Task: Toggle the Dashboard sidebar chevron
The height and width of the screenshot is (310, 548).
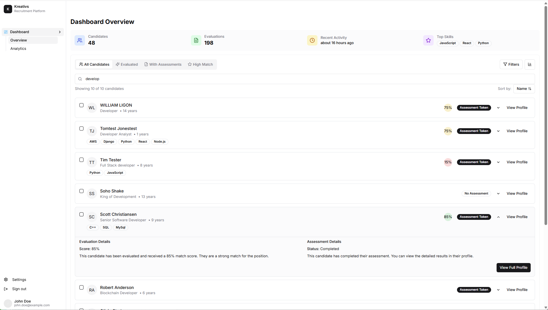Action: [x=60, y=32]
